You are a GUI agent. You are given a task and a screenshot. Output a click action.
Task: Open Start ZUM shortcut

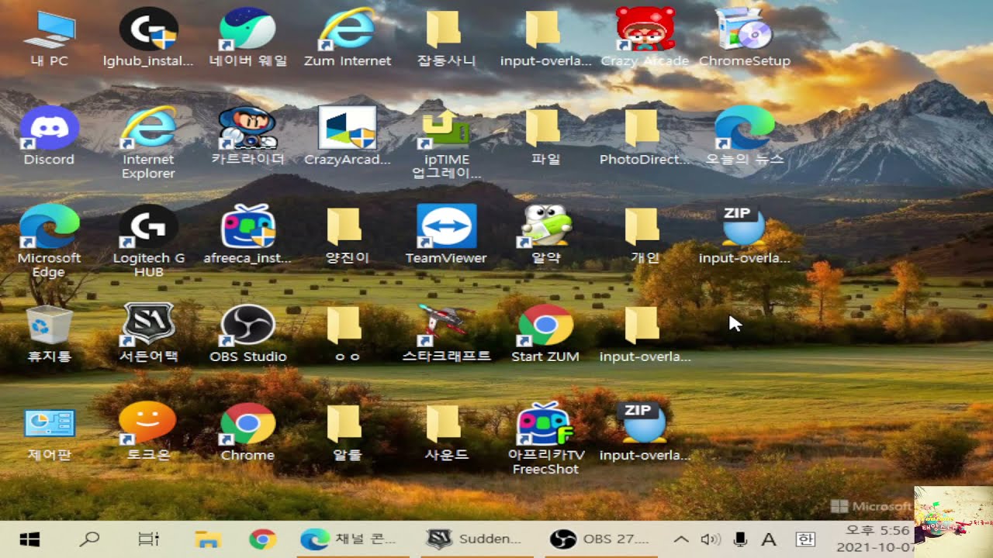[545, 335]
